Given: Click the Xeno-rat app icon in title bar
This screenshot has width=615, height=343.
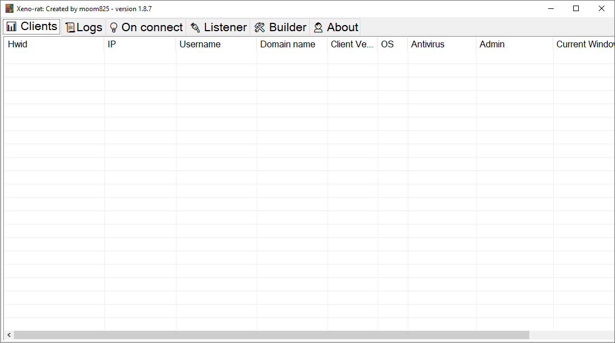Looking at the screenshot, I should [9, 9].
